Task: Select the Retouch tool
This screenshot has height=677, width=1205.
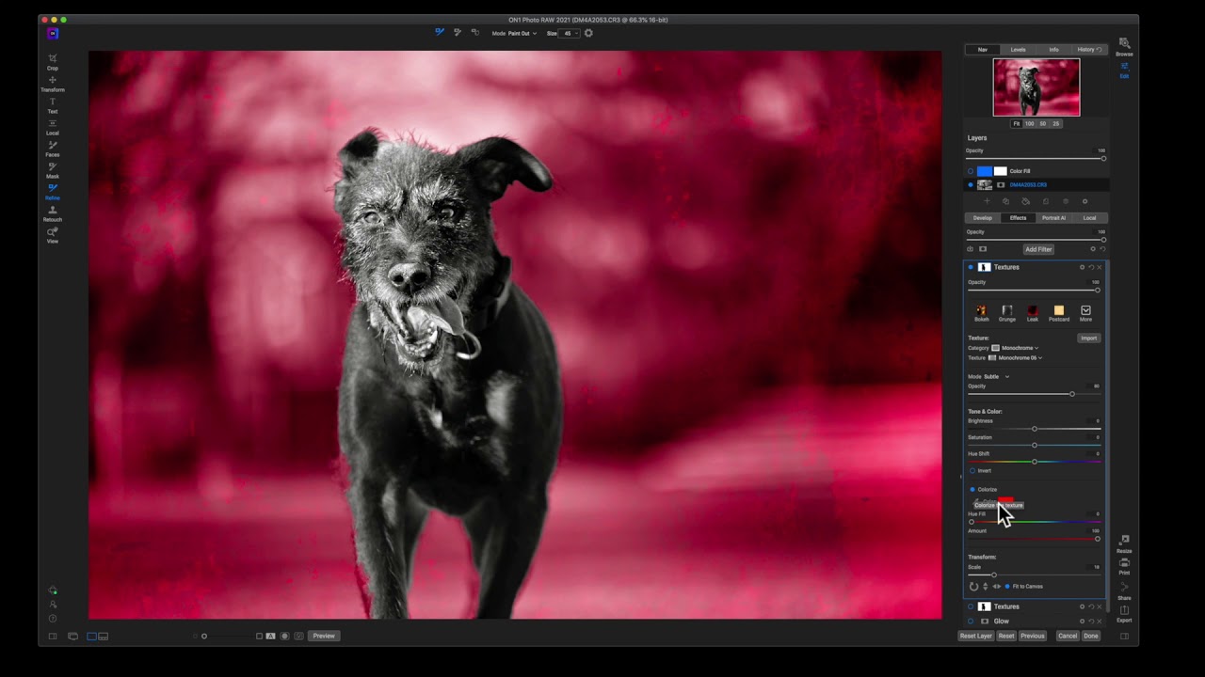Action: click(x=53, y=213)
